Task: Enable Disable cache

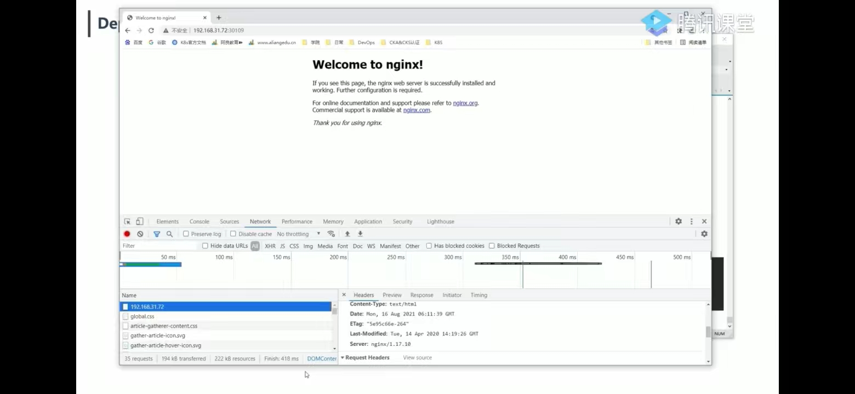Action: click(x=233, y=234)
